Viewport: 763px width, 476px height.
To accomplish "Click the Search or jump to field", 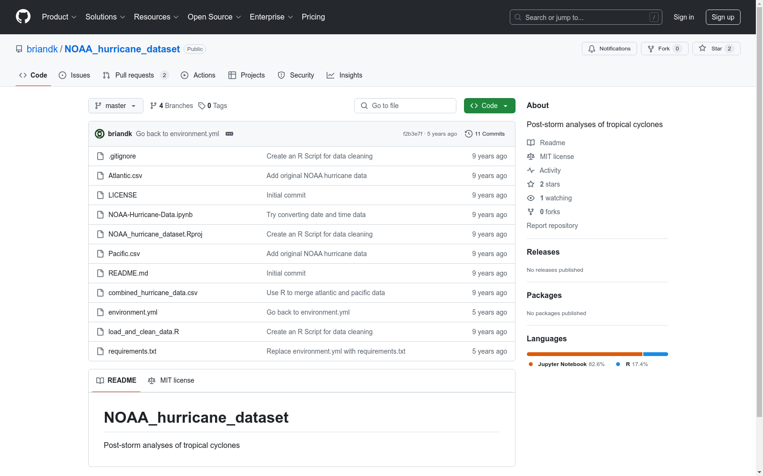I will click(x=586, y=17).
